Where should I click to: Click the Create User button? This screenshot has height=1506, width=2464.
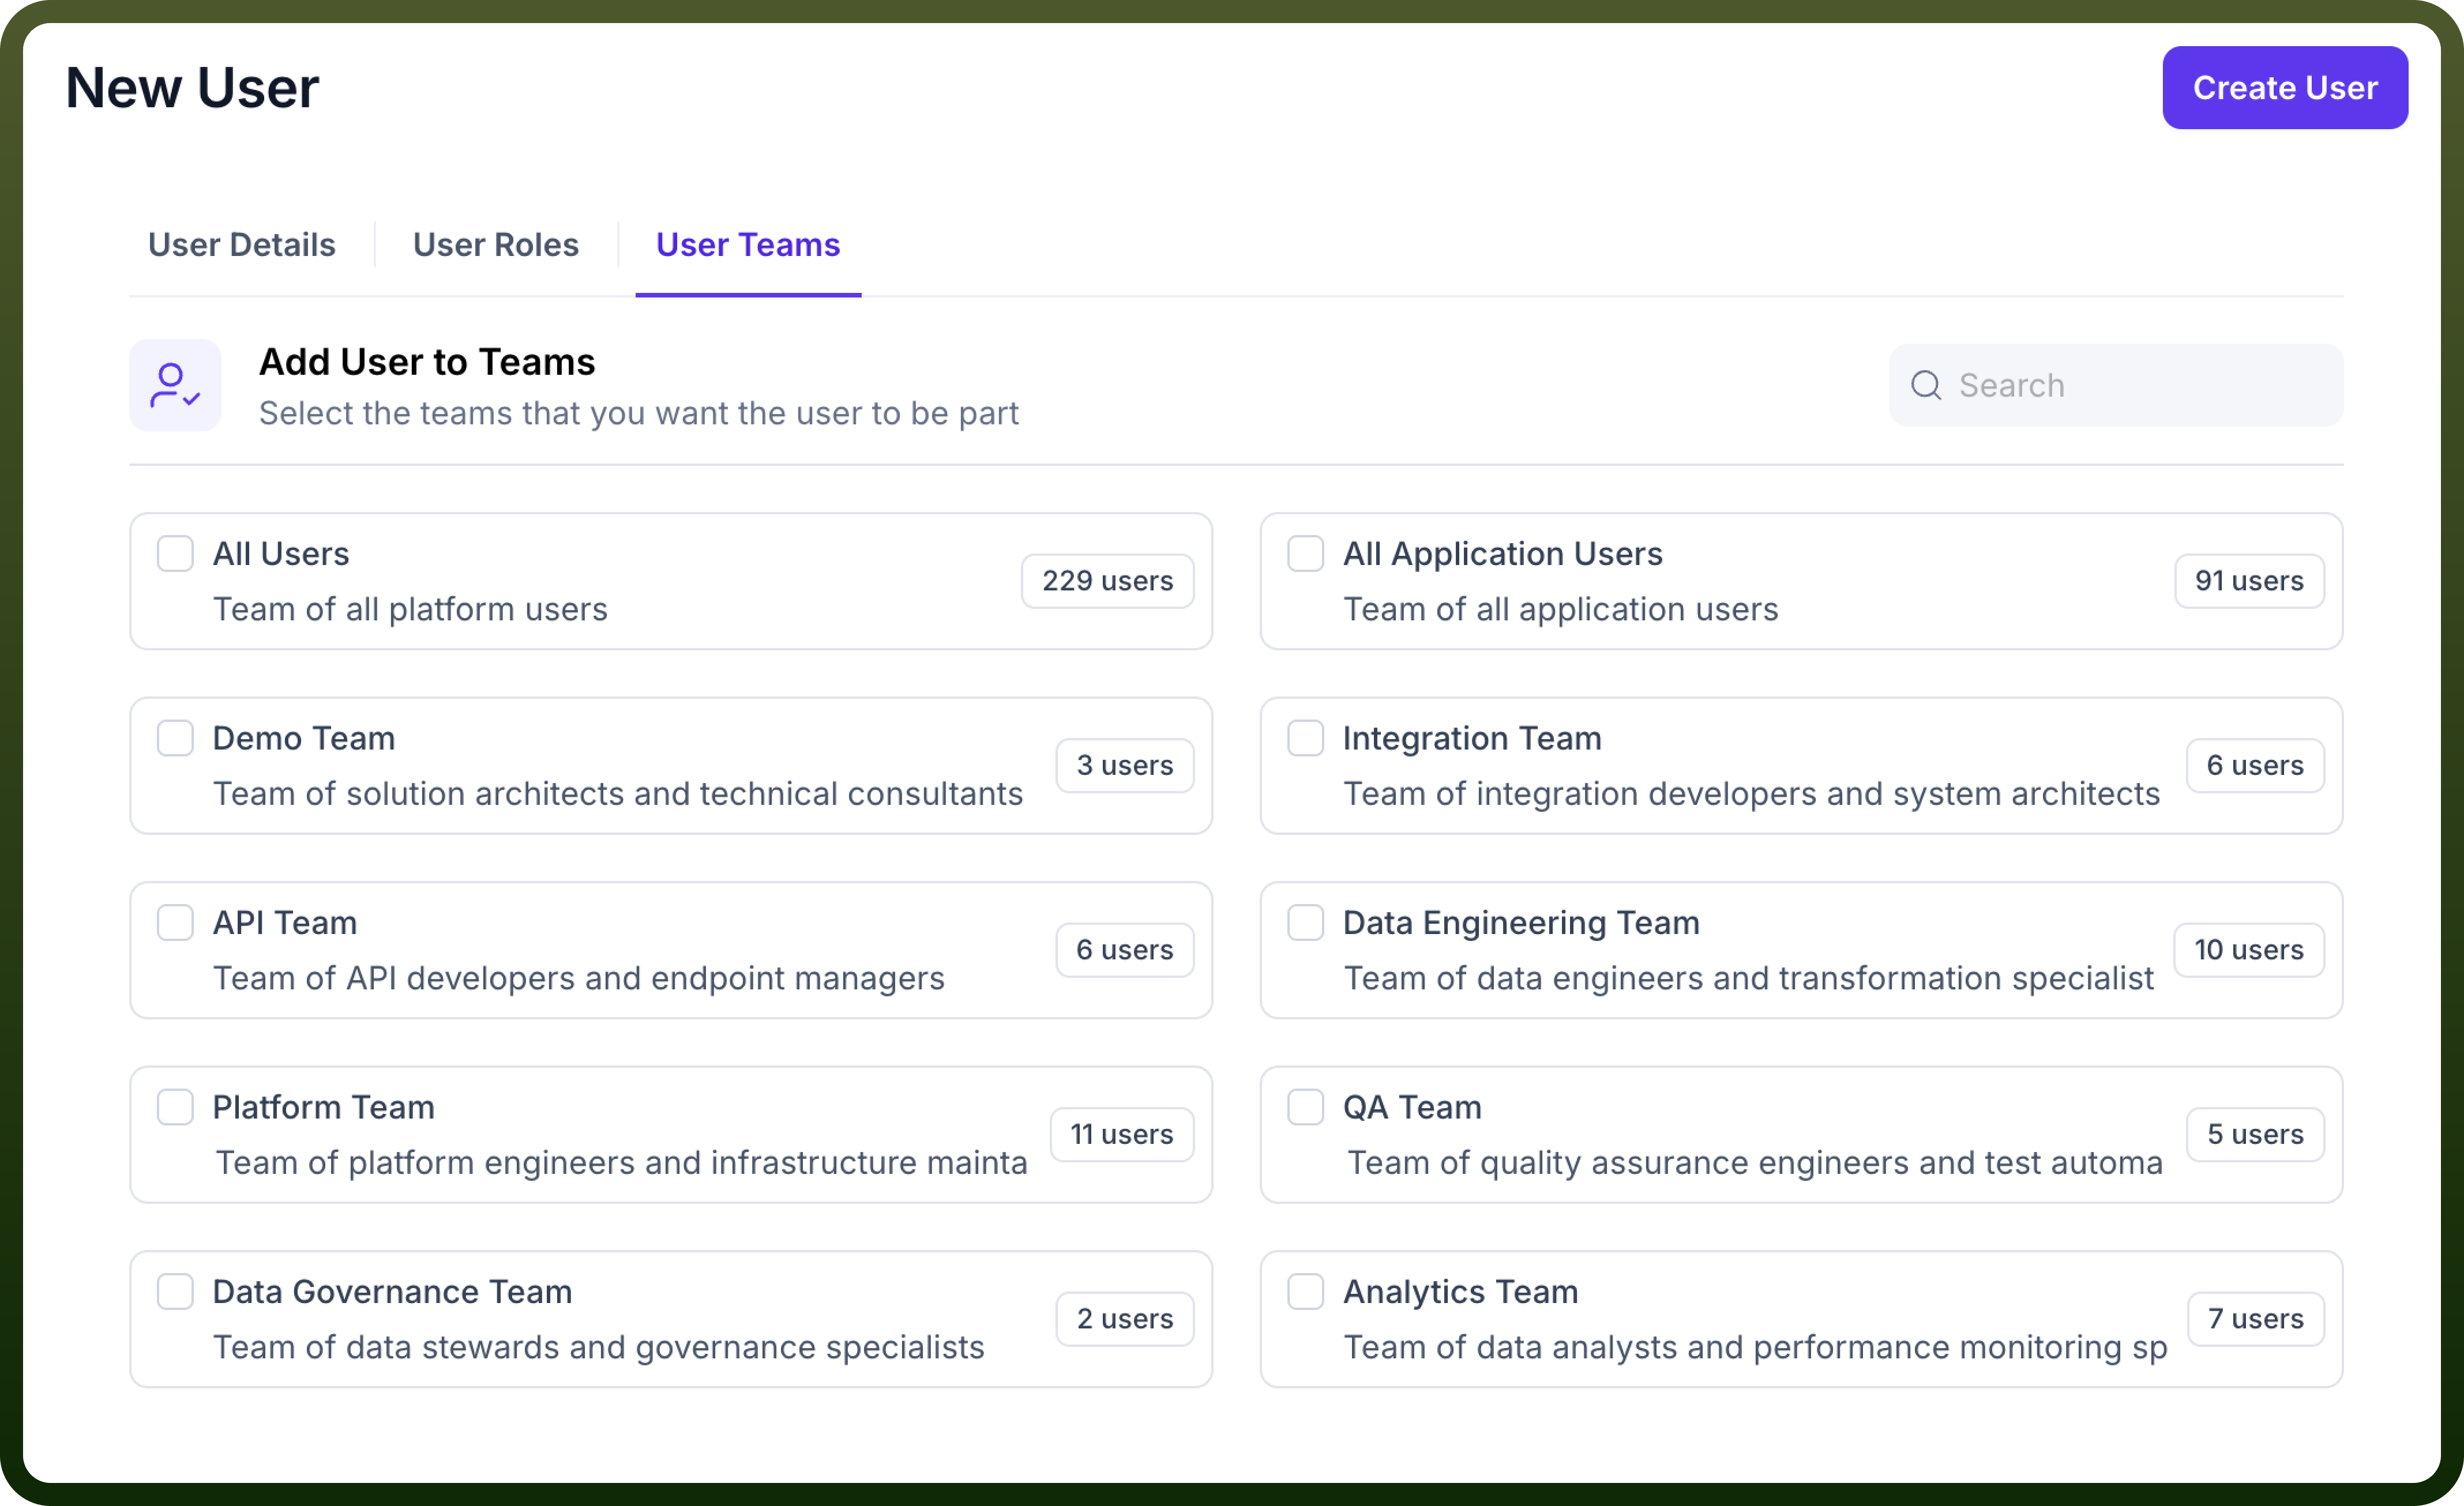coord(2284,88)
